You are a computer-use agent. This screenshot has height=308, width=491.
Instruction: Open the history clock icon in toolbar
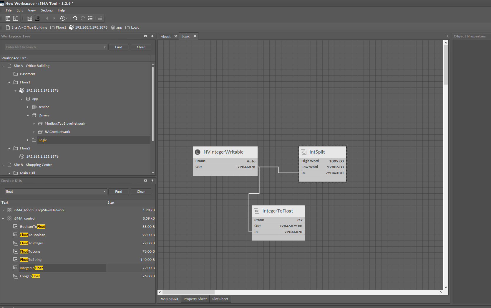click(x=63, y=18)
